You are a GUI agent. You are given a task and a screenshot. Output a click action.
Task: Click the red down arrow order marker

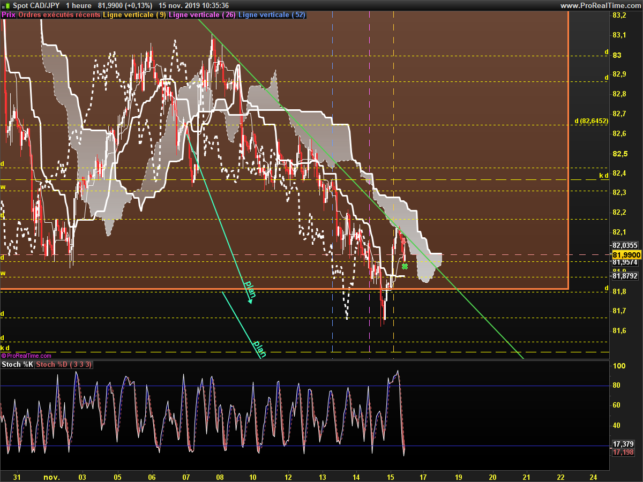pos(403,241)
